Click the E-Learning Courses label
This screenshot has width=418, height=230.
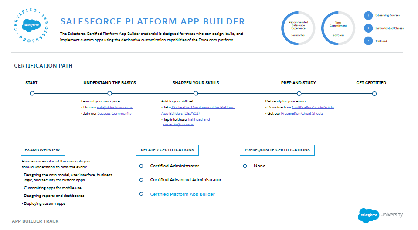tap(387, 15)
